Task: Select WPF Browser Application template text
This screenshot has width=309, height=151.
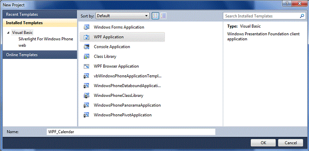Action: pos(116,66)
